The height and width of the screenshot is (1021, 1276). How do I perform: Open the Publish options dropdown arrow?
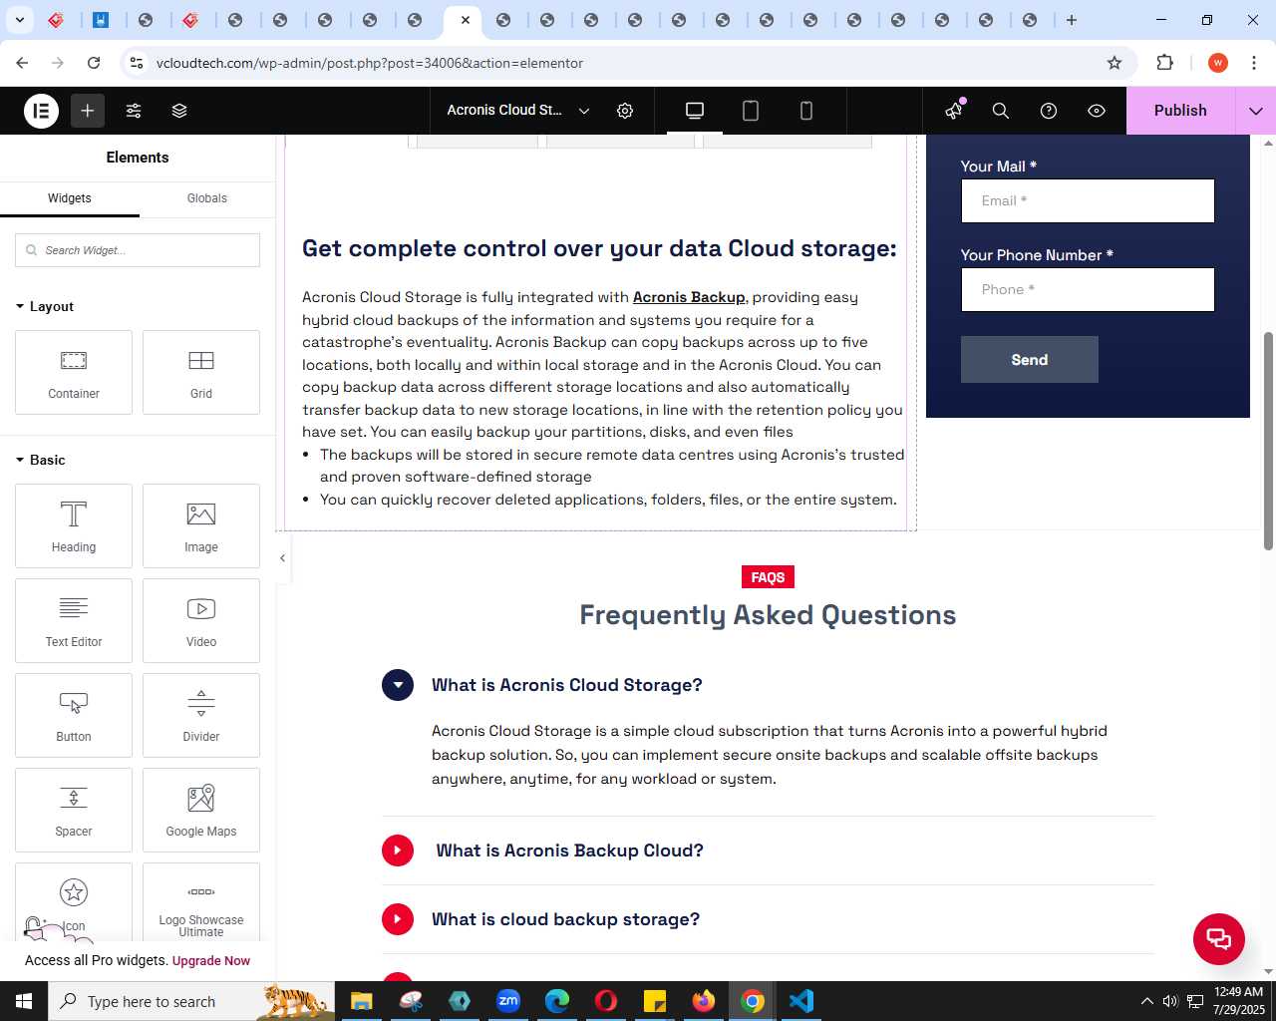coord(1256,111)
